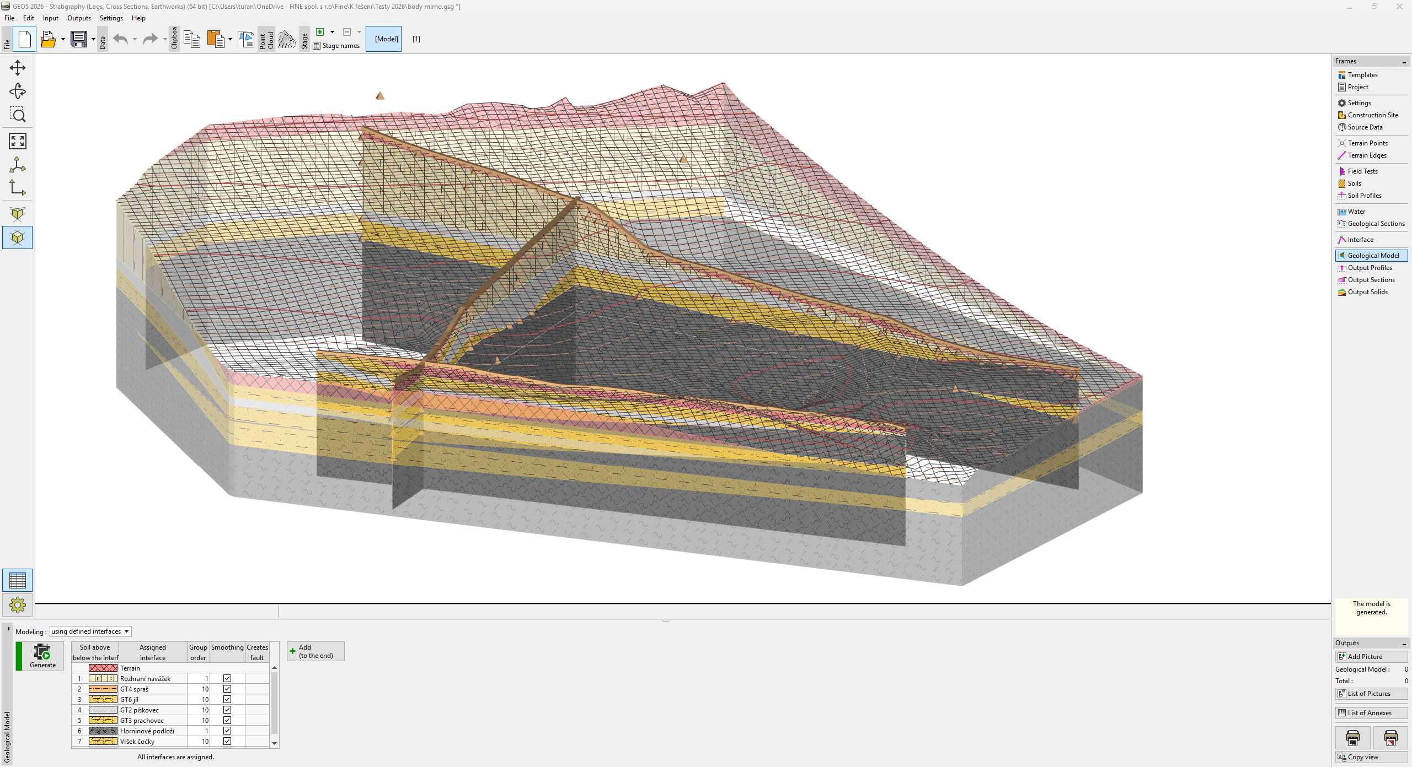Viewport: 1412px width, 767px height.
Task: Open drawing settings gear icon
Action: [x=18, y=605]
